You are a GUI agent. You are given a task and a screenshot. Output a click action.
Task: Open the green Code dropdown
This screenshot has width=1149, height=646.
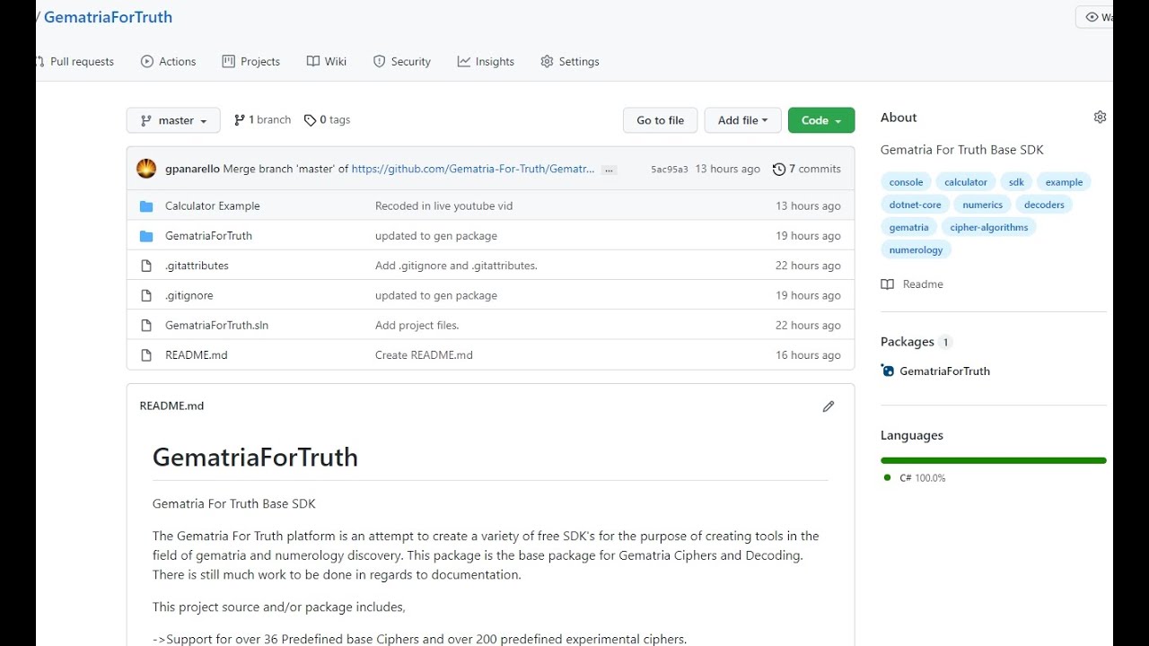[820, 120]
